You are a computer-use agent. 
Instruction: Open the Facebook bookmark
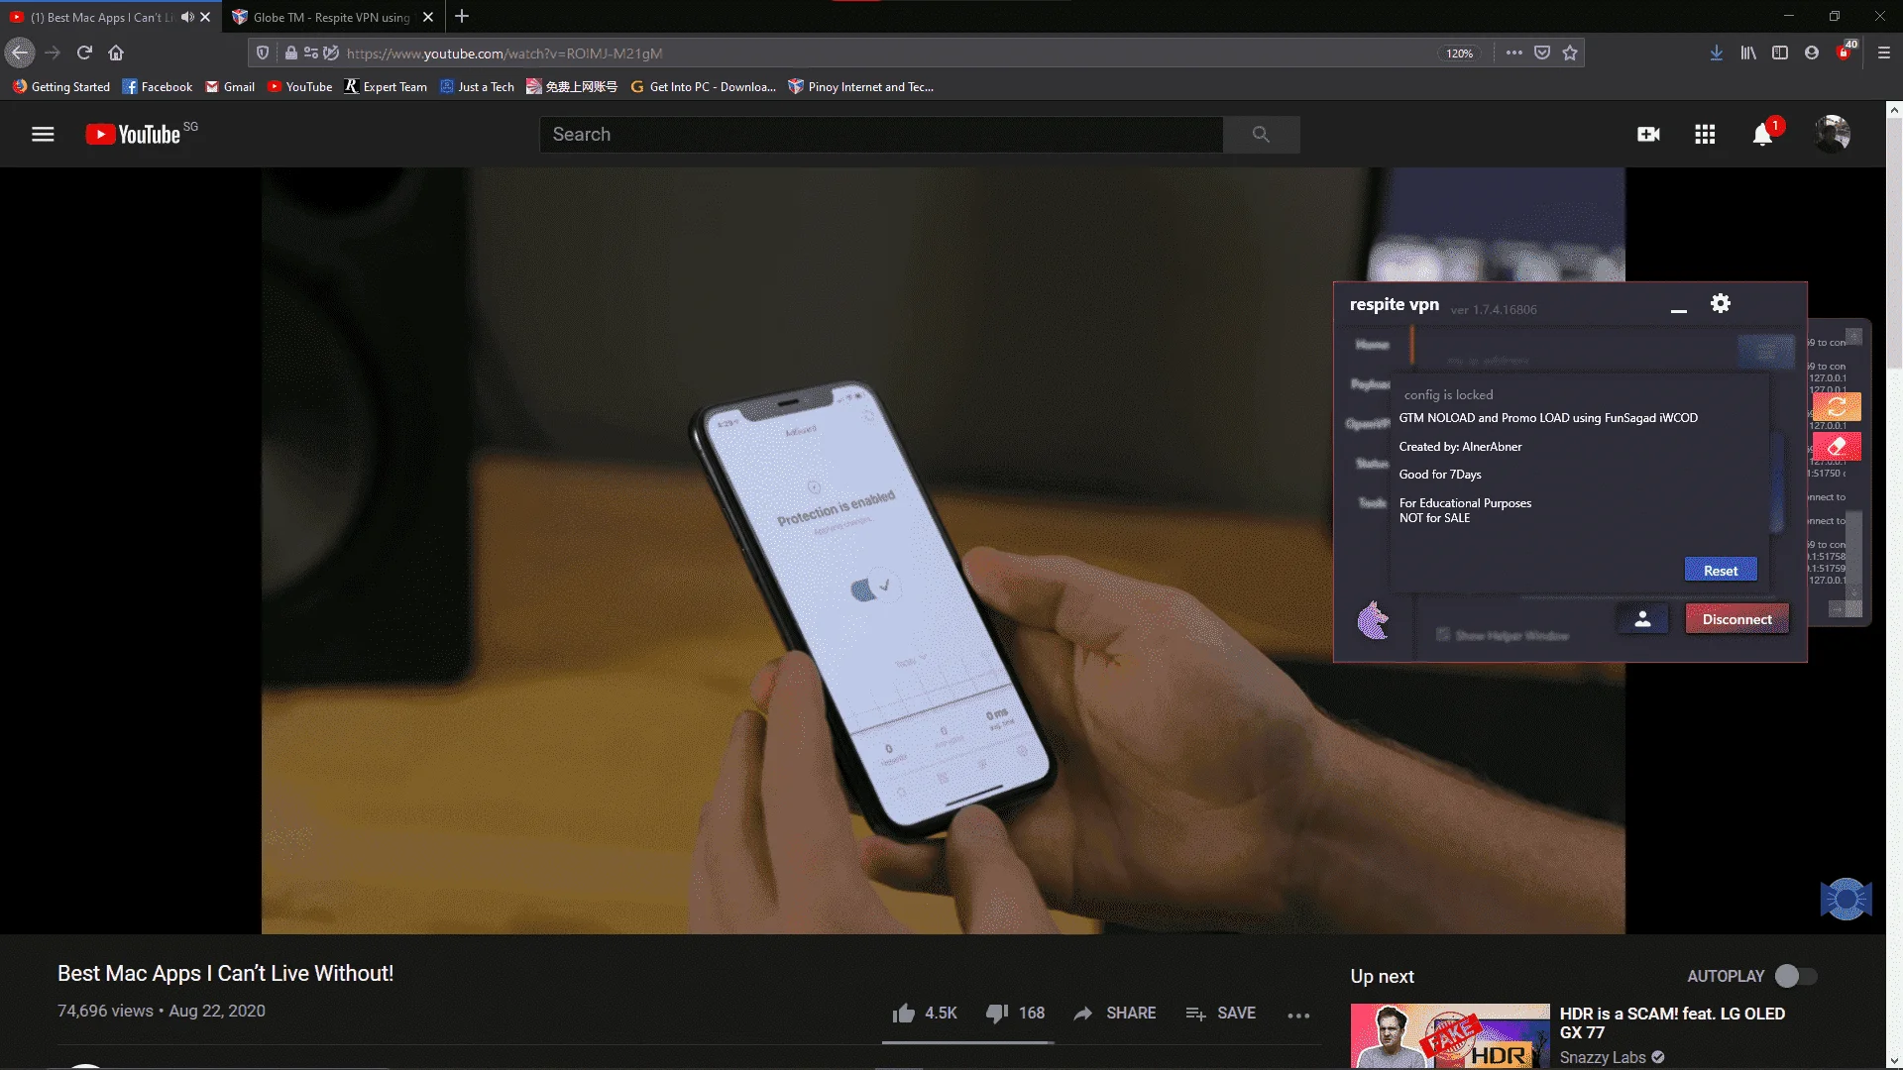coord(158,87)
